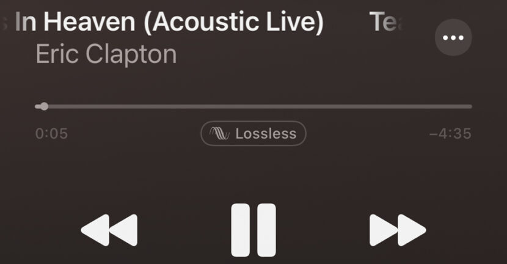This screenshot has width=507, height=264.
Task: Open the Lossless audio quality badge
Action: (253, 133)
